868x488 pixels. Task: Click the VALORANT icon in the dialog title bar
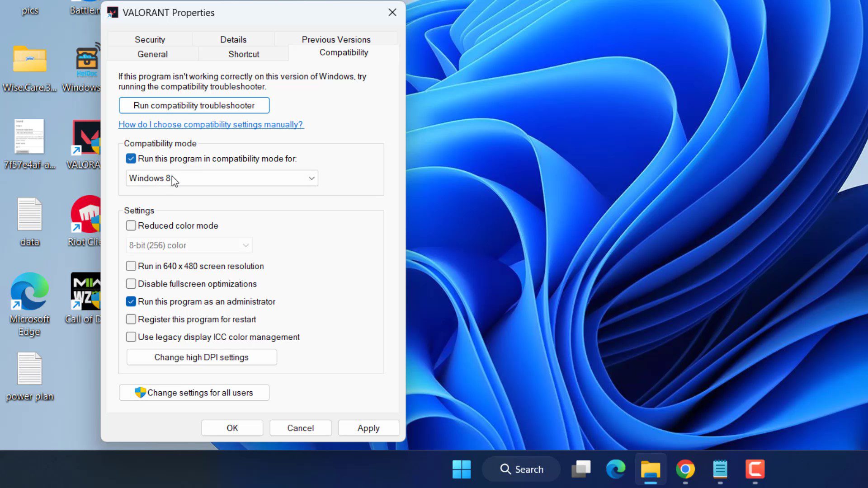tap(113, 13)
